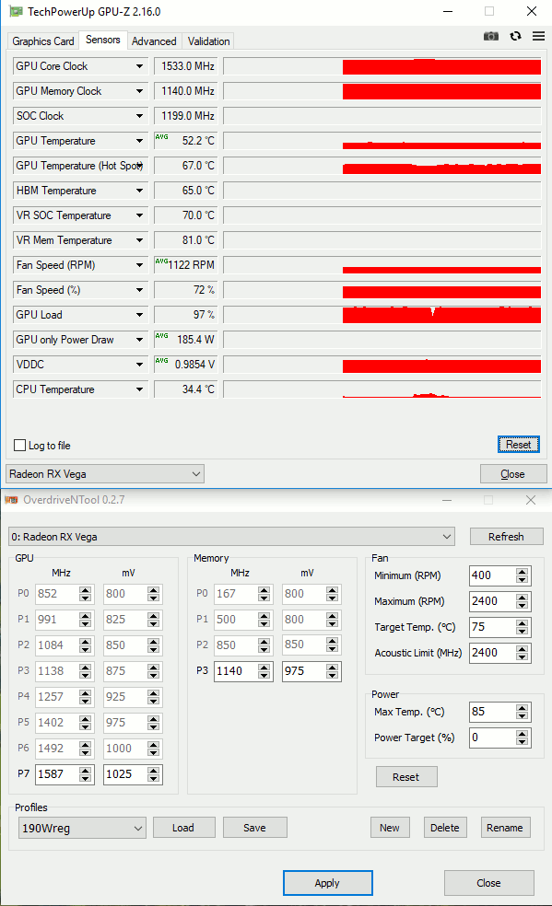The width and height of the screenshot is (552, 906).
Task: Decrease Memory P3 mV with the down spinner
Action: pos(332,676)
